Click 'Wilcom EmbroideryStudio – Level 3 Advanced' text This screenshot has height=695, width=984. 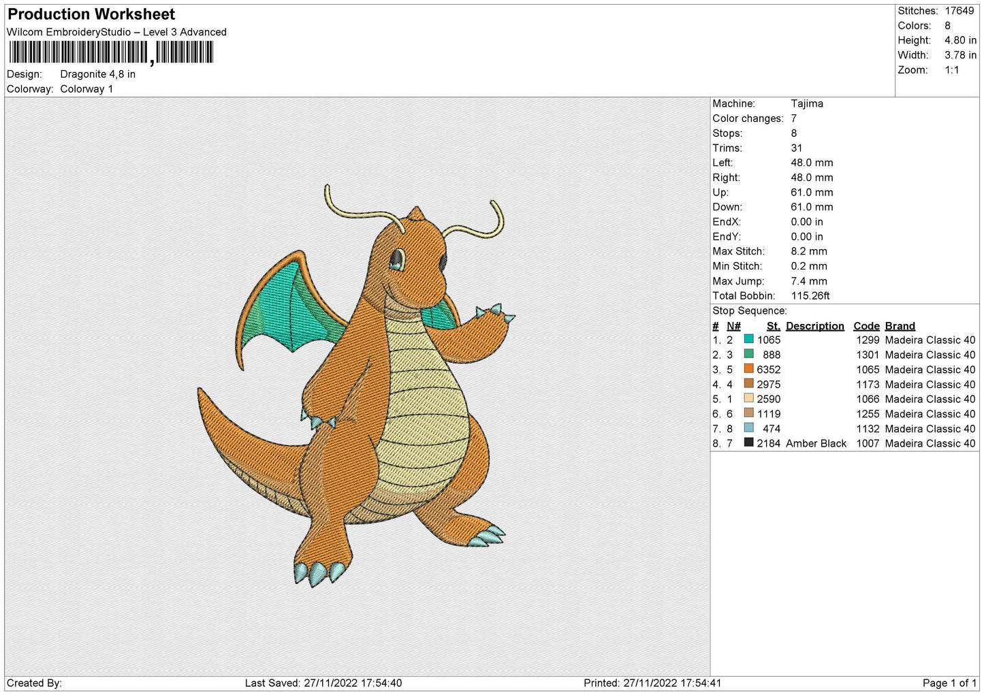[116, 32]
